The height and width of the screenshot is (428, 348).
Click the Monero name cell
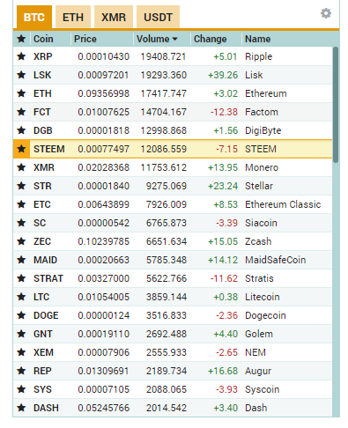coord(262,167)
